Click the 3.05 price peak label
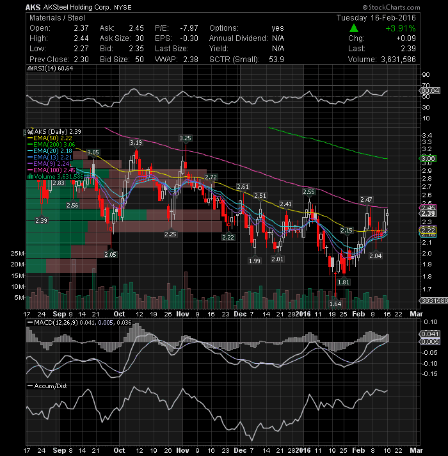The height and width of the screenshot is (456, 448). tap(93, 152)
